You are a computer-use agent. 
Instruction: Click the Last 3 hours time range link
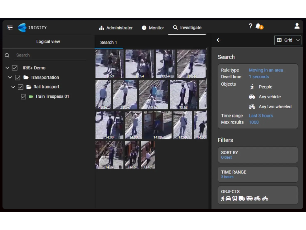tap(261, 116)
